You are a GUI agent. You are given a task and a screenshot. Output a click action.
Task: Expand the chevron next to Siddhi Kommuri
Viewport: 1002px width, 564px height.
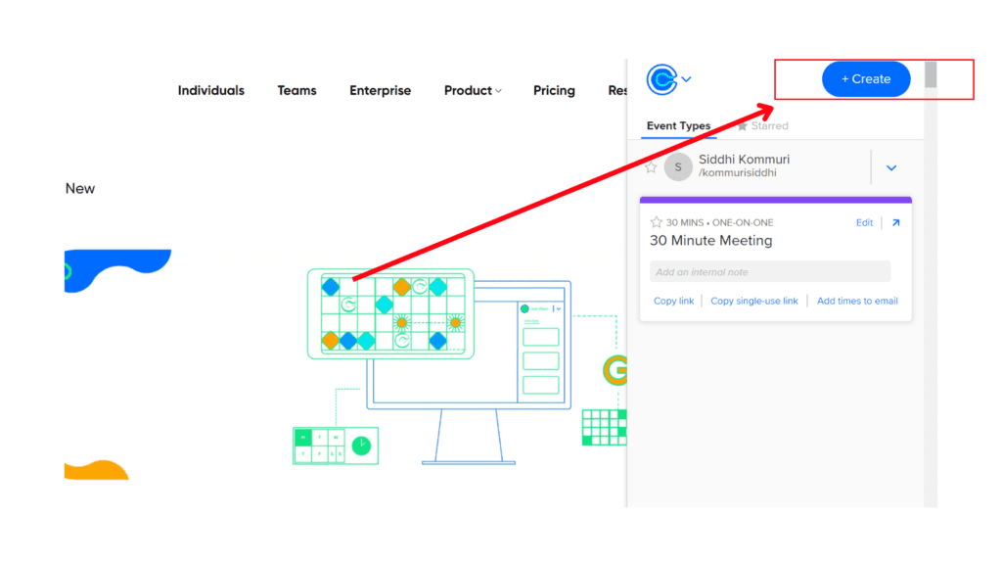pyautogui.click(x=891, y=166)
